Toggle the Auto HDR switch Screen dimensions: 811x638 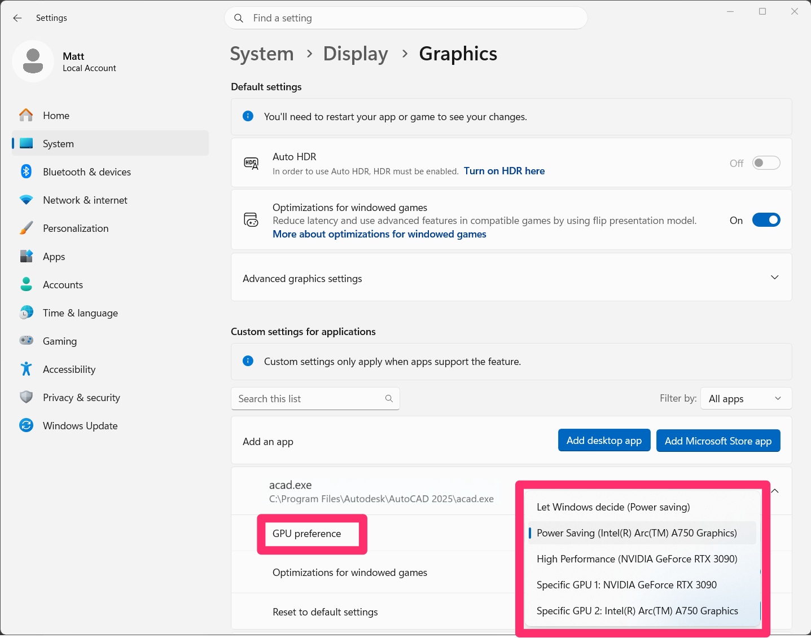coord(766,163)
